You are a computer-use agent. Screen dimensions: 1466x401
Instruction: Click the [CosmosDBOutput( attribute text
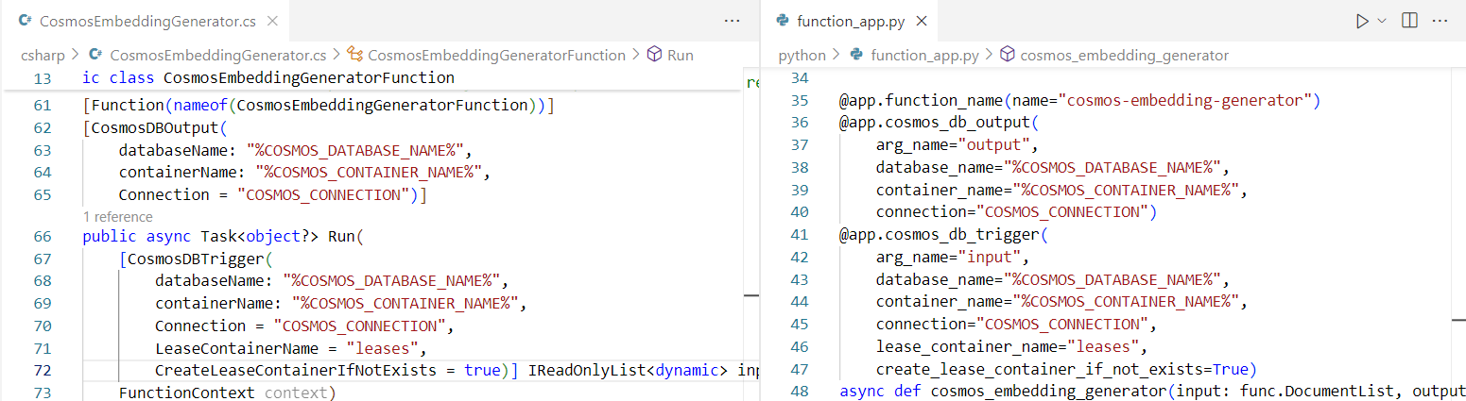(x=156, y=127)
